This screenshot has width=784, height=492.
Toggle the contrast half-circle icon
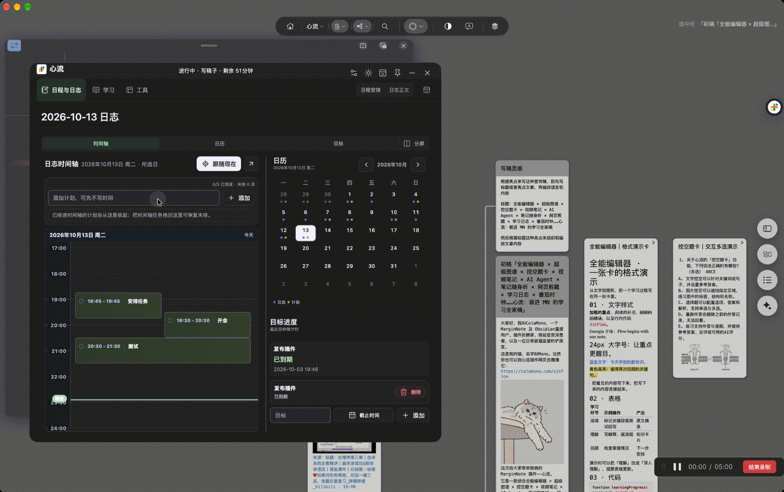[448, 26]
